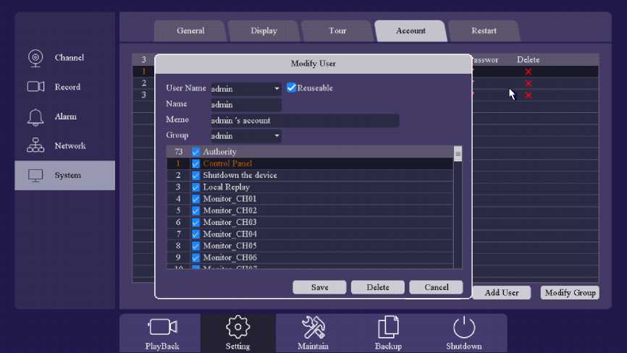Uncheck the Local Replay authority checkbox
This screenshot has height=353, width=627.
coord(195,187)
